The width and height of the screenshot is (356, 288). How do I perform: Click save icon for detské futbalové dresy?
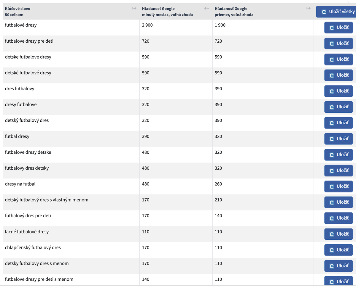(332, 75)
